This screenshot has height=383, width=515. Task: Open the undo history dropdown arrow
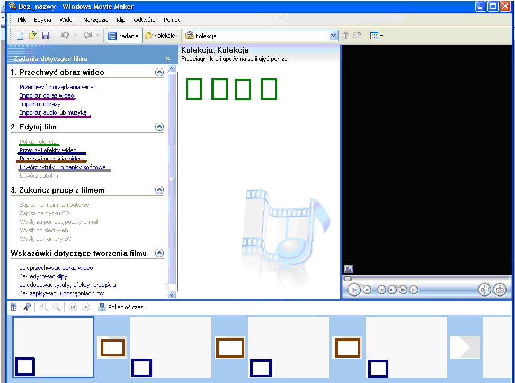(x=75, y=36)
